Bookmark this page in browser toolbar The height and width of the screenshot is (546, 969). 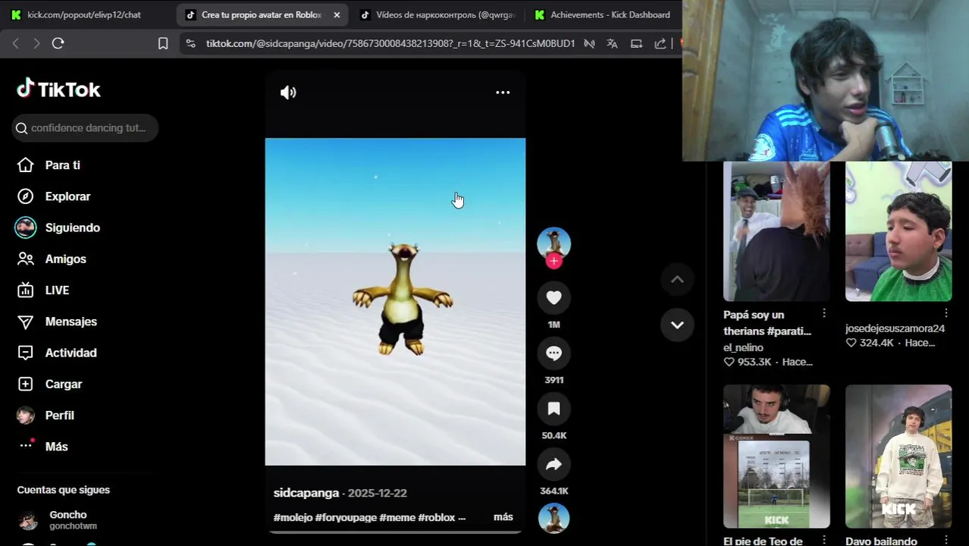tap(162, 43)
